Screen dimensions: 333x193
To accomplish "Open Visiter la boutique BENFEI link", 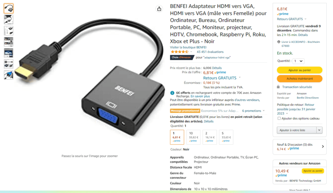I will click(188, 47).
